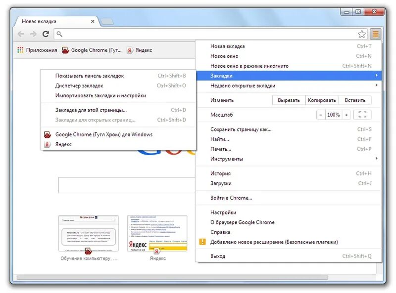Open Справка from the menu
Viewport: 396px width, 293px height.
[289, 232]
